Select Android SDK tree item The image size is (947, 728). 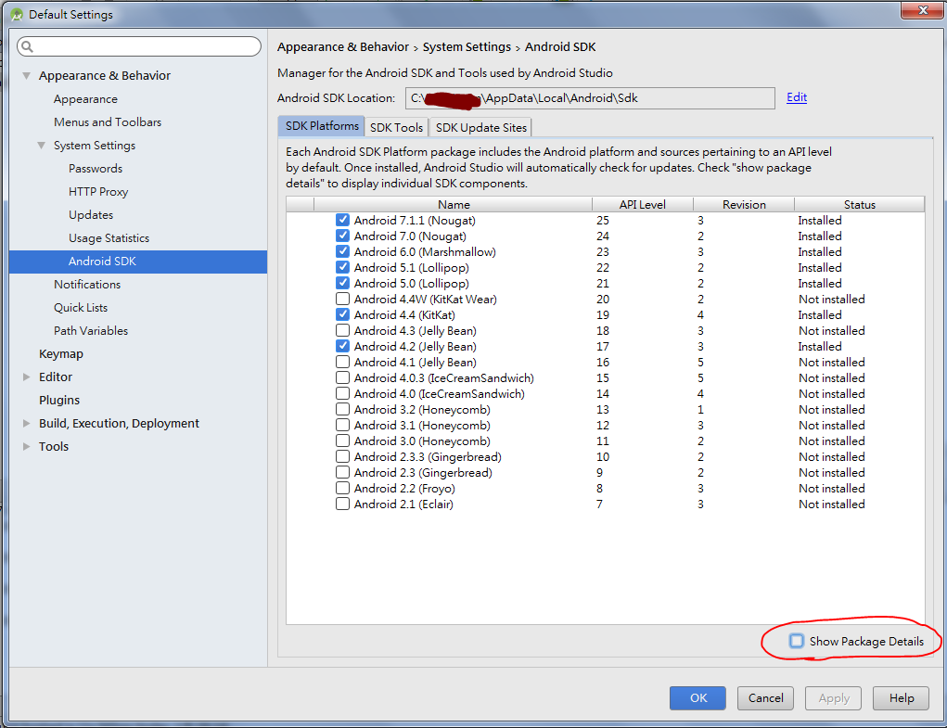click(138, 262)
